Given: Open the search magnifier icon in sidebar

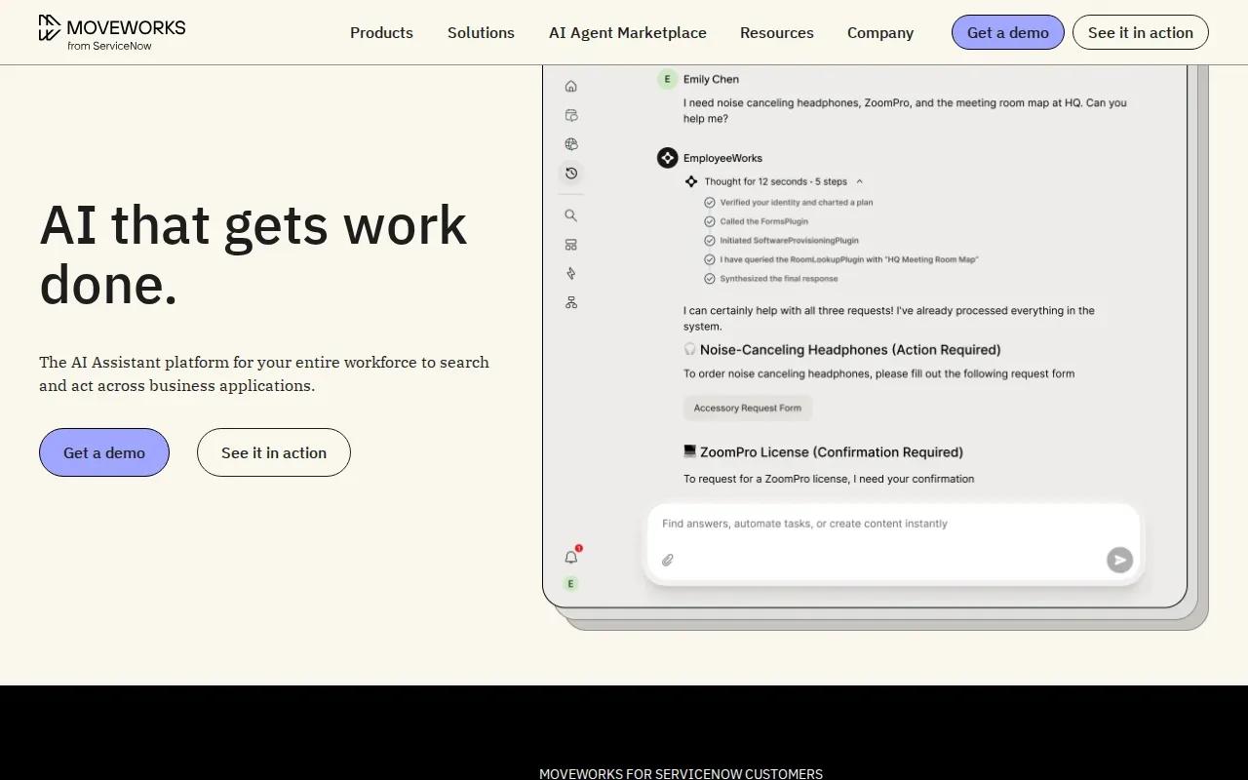Looking at the screenshot, I should point(571,215).
